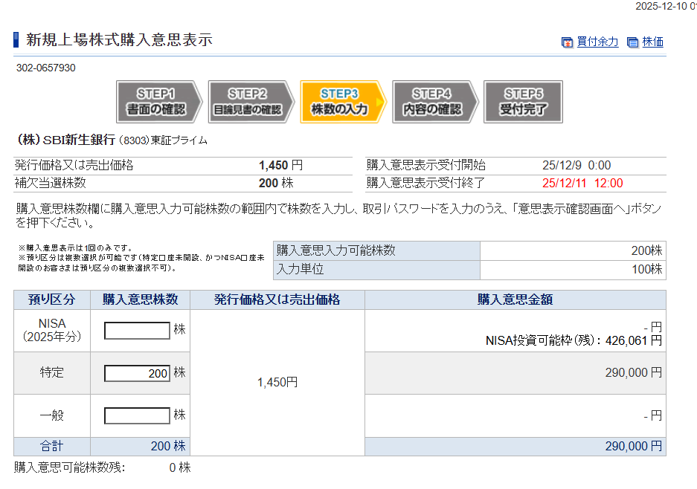Click the 株価 icon beside the link
The height and width of the screenshot is (489, 697).
point(633,42)
